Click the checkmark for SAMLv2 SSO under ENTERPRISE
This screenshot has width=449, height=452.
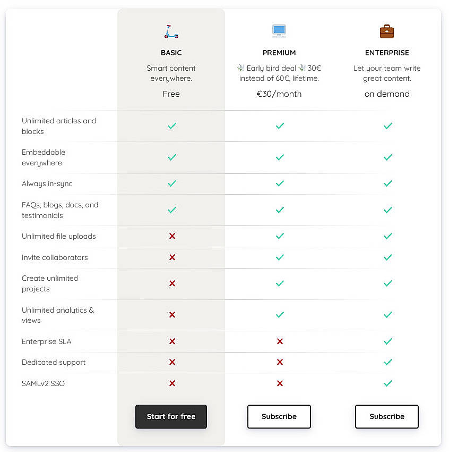(387, 383)
